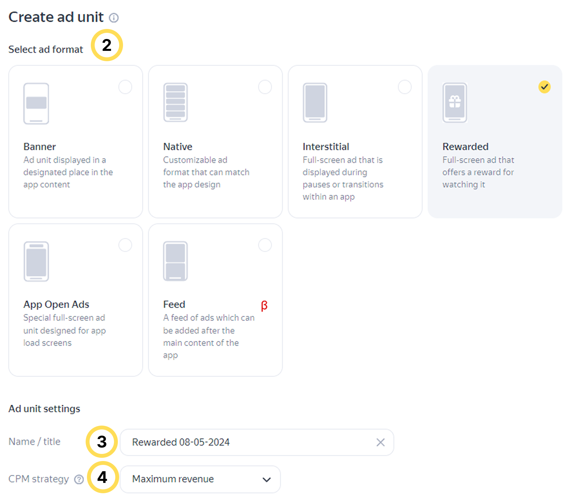Click the Interstitial full-screen phone icon
570x499 pixels.
[x=315, y=102]
